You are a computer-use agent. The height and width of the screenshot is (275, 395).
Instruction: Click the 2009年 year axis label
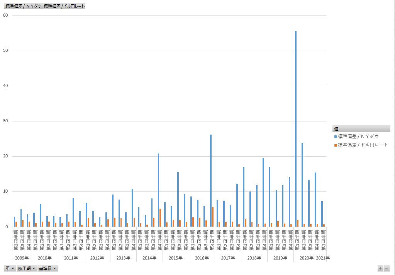pos(22,258)
